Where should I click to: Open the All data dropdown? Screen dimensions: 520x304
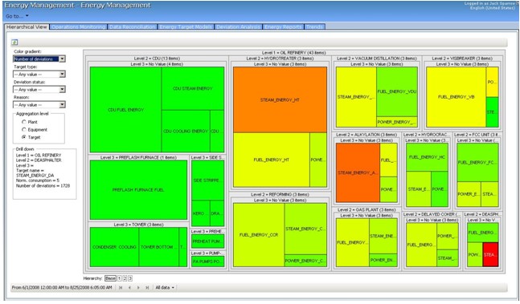165,287
